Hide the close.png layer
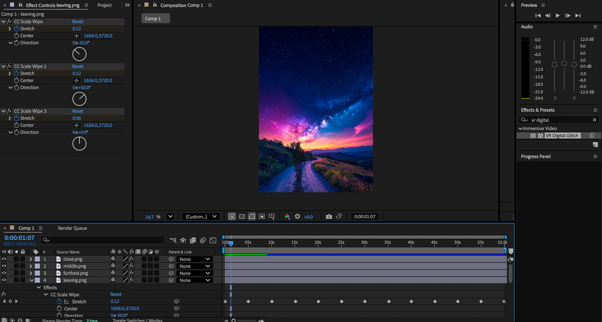The height and width of the screenshot is (322, 602). (x=4, y=259)
